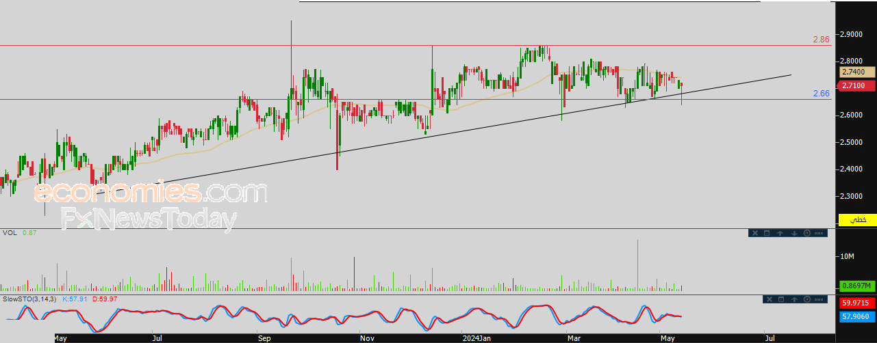Click the K:57.91 stochastic value

(73, 299)
